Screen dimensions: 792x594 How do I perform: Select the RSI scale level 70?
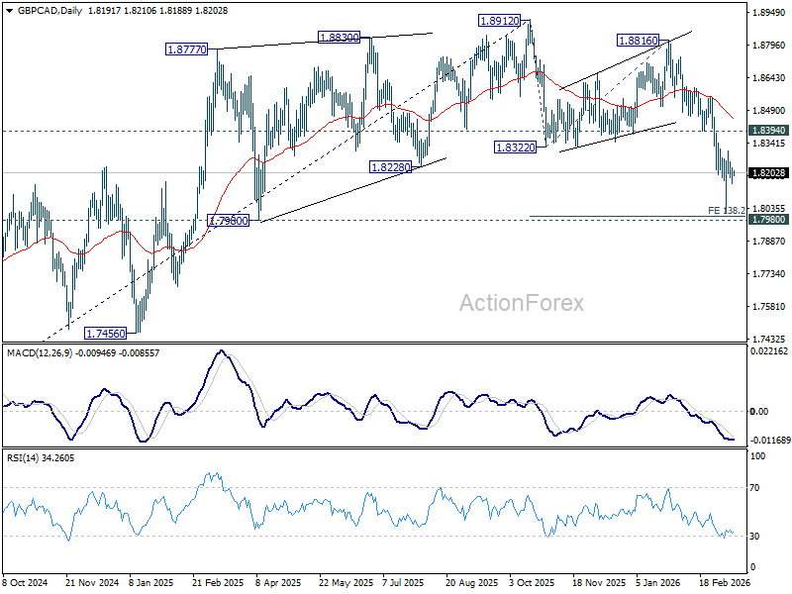(x=754, y=488)
